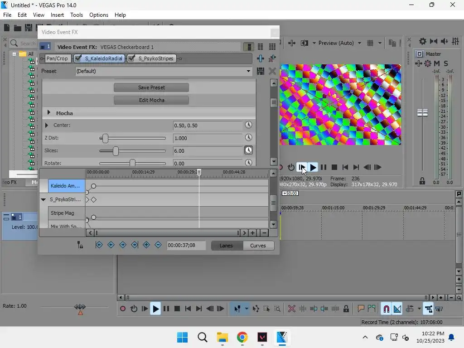Select the Normal Edit tool
Image resolution: width=464 pixels, height=348 pixels.
coord(237,309)
